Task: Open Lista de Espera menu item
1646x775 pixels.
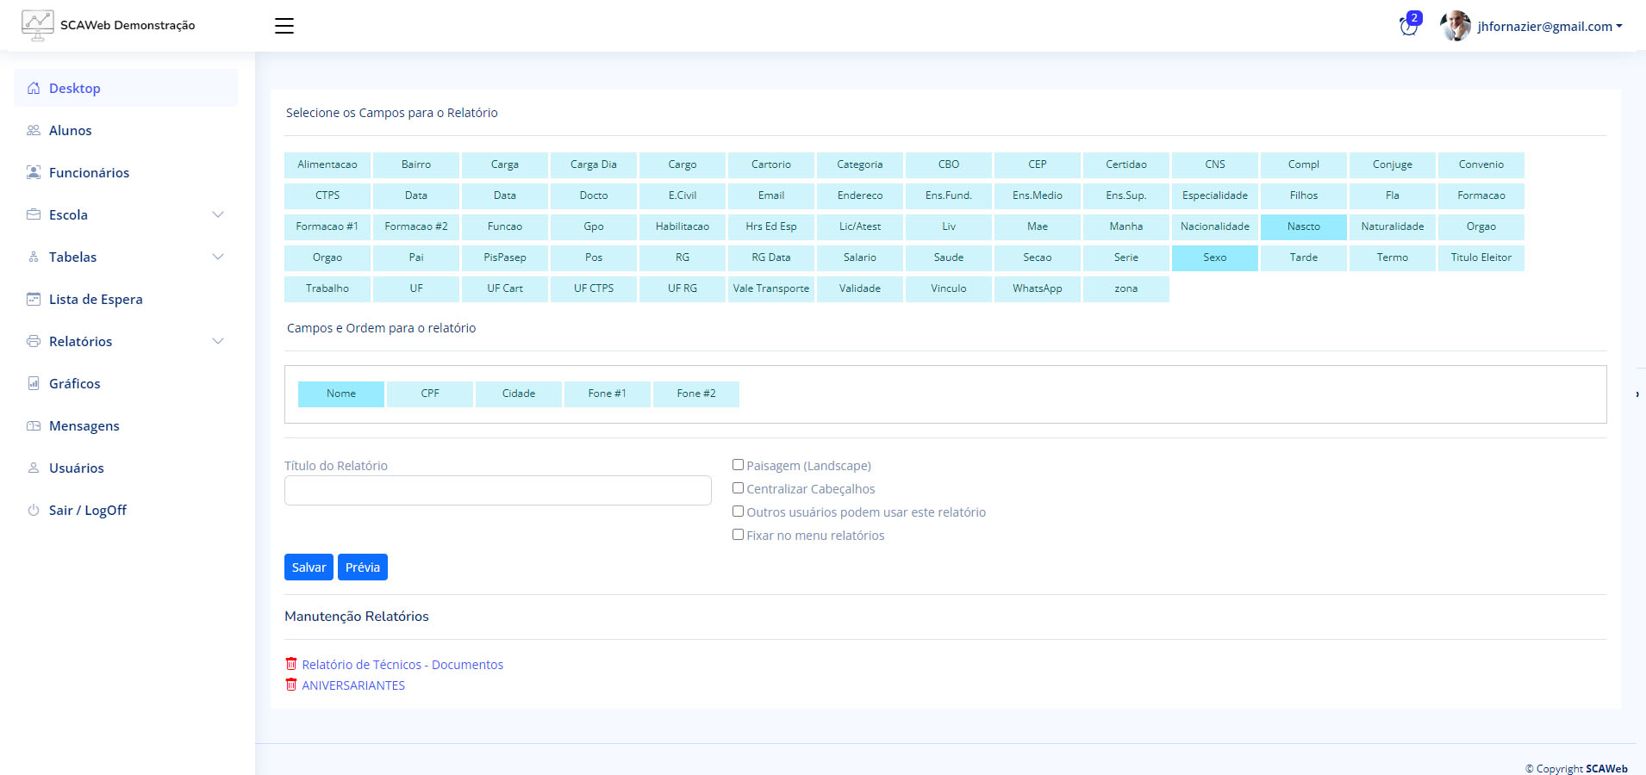Action: point(95,299)
